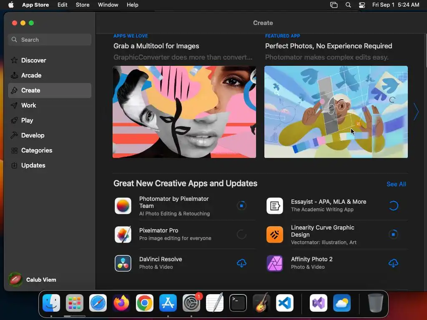Image resolution: width=427 pixels, height=320 pixels.
Task: Click the vertical scrollbar on right edge
Action: click(426, 51)
